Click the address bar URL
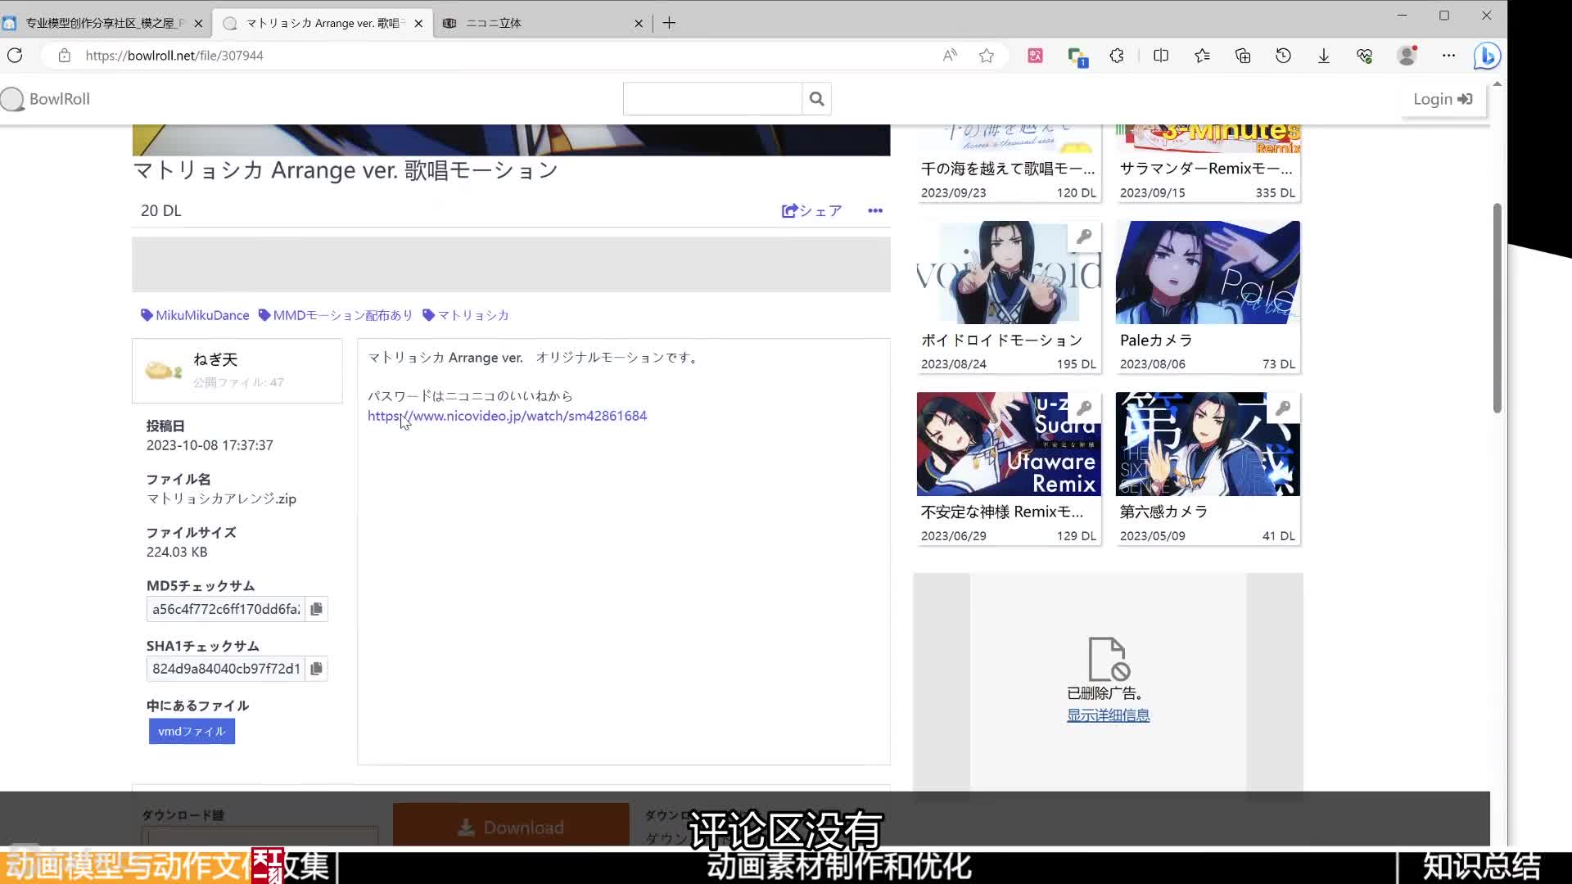Image resolution: width=1572 pixels, height=884 pixels. click(x=174, y=56)
